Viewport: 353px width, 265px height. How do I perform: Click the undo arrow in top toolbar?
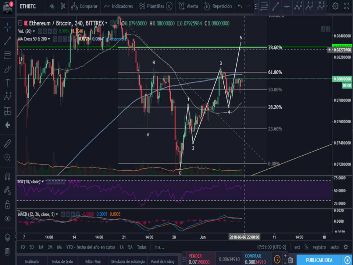pos(240,6)
